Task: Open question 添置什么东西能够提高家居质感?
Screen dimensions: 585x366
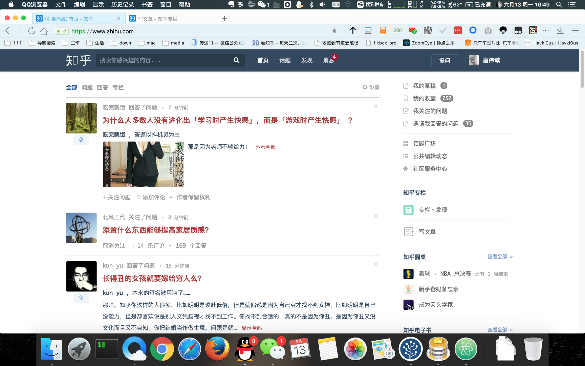Action: (156, 230)
